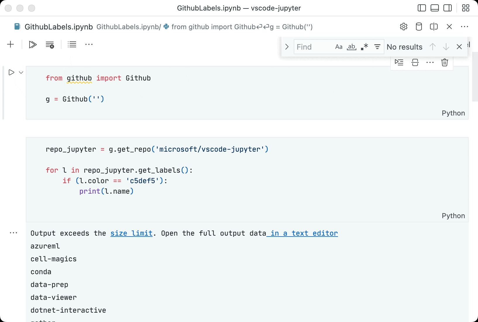Viewport: 478px width, 322px height.
Task: Run all cells in the notebook
Action: (33, 45)
